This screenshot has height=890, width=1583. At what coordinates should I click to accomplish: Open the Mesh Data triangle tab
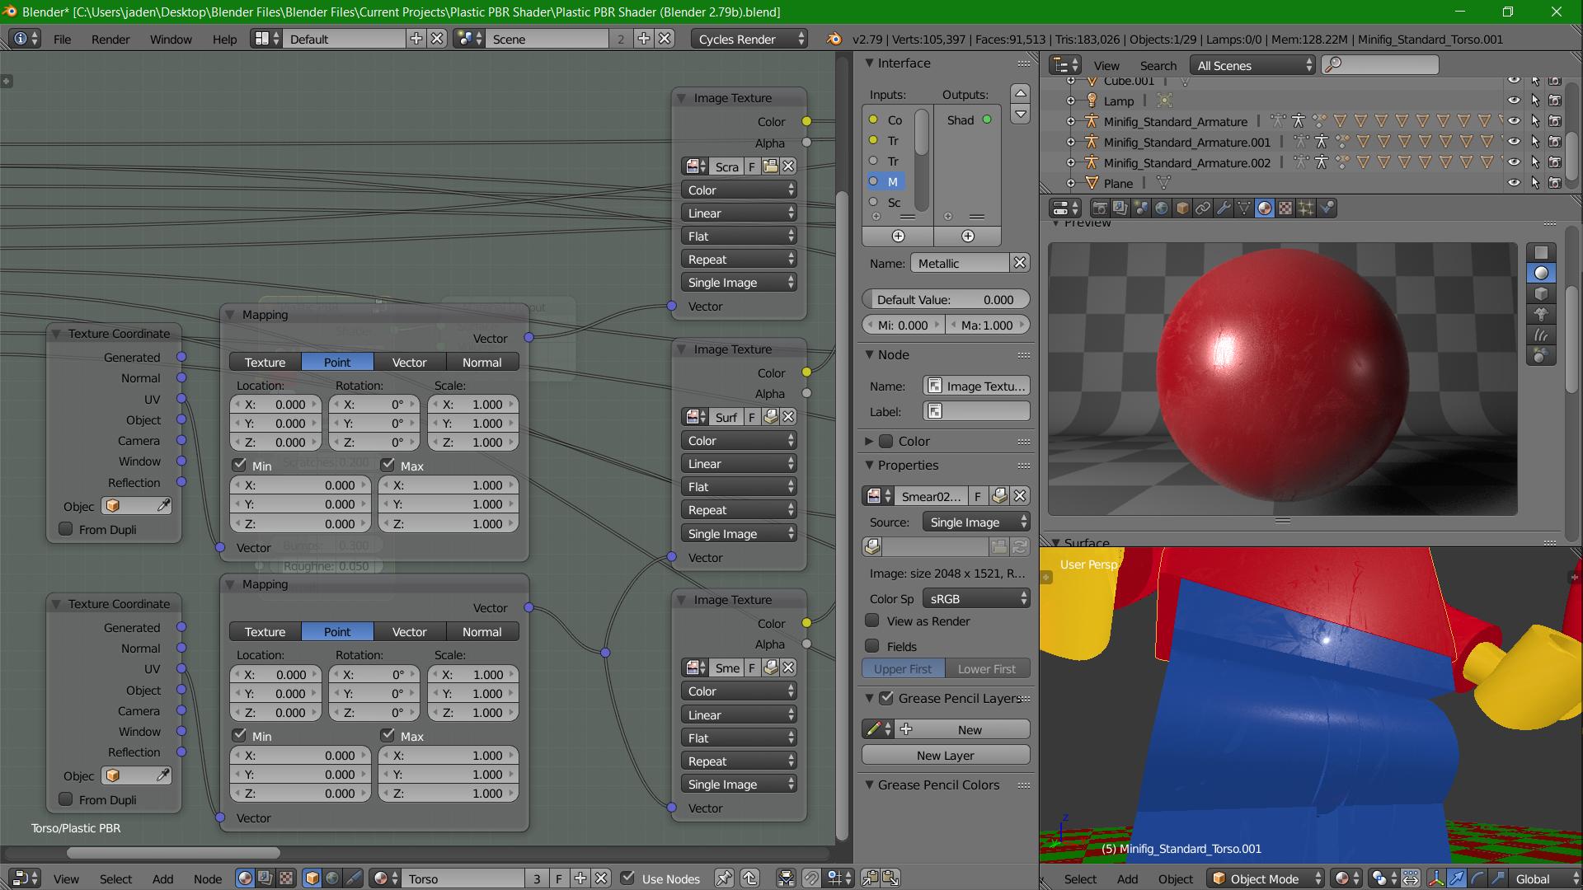(x=1244, y=208)
